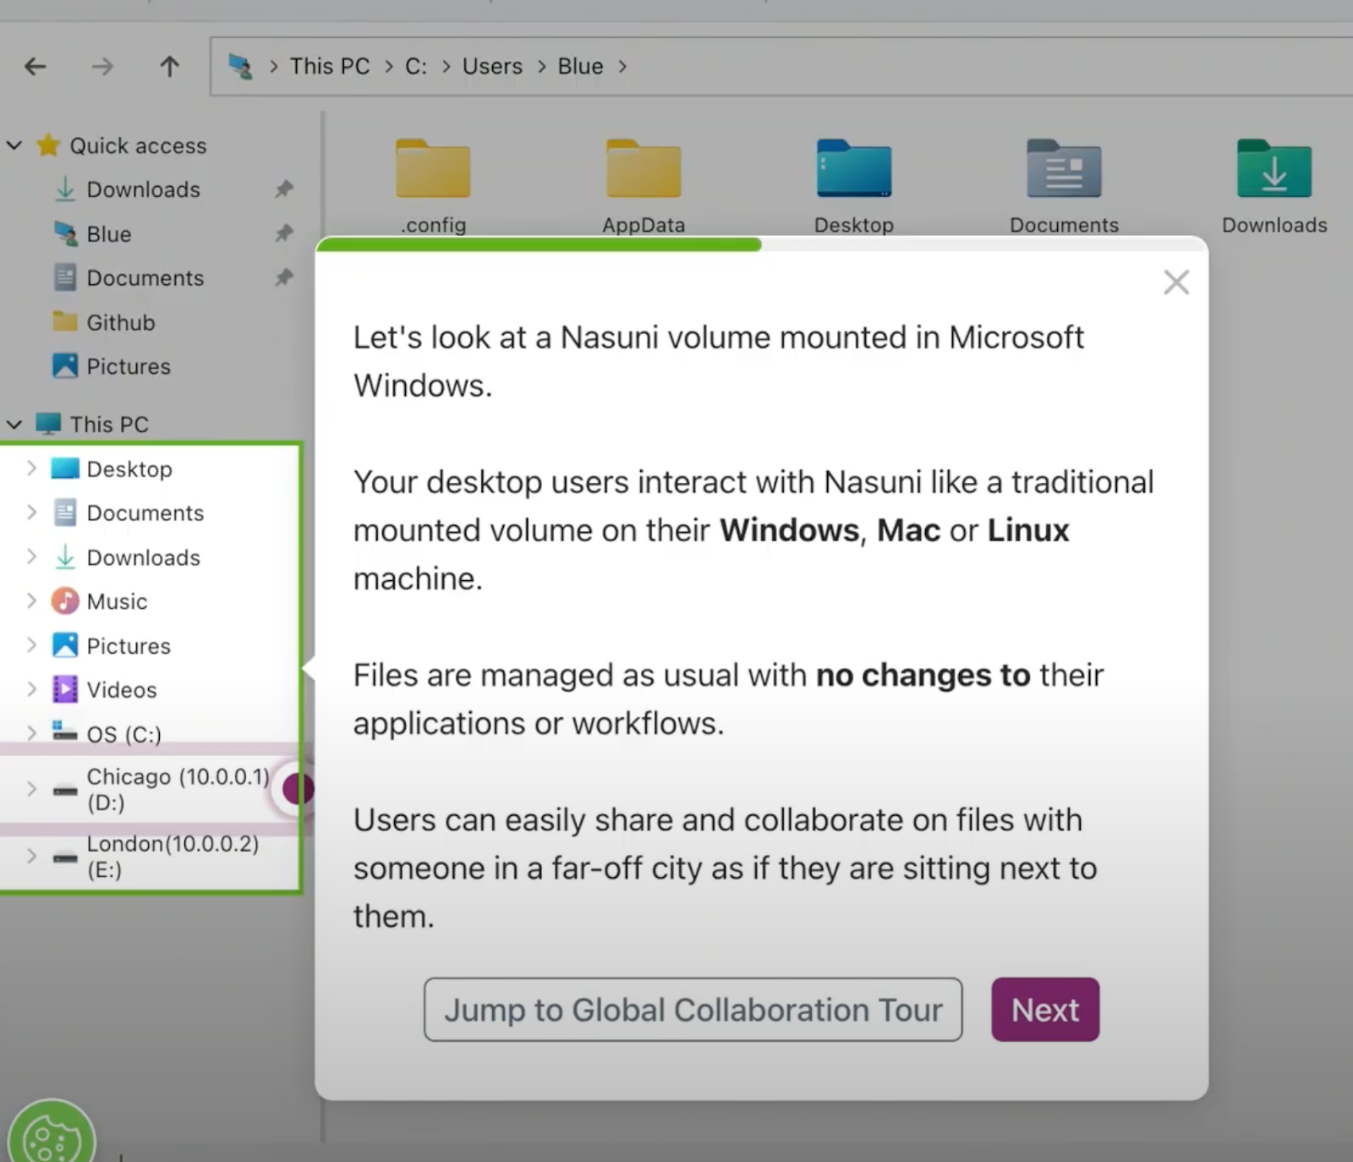
Task: Select Videos in the This PC tree
Action: tap(121, 689)
